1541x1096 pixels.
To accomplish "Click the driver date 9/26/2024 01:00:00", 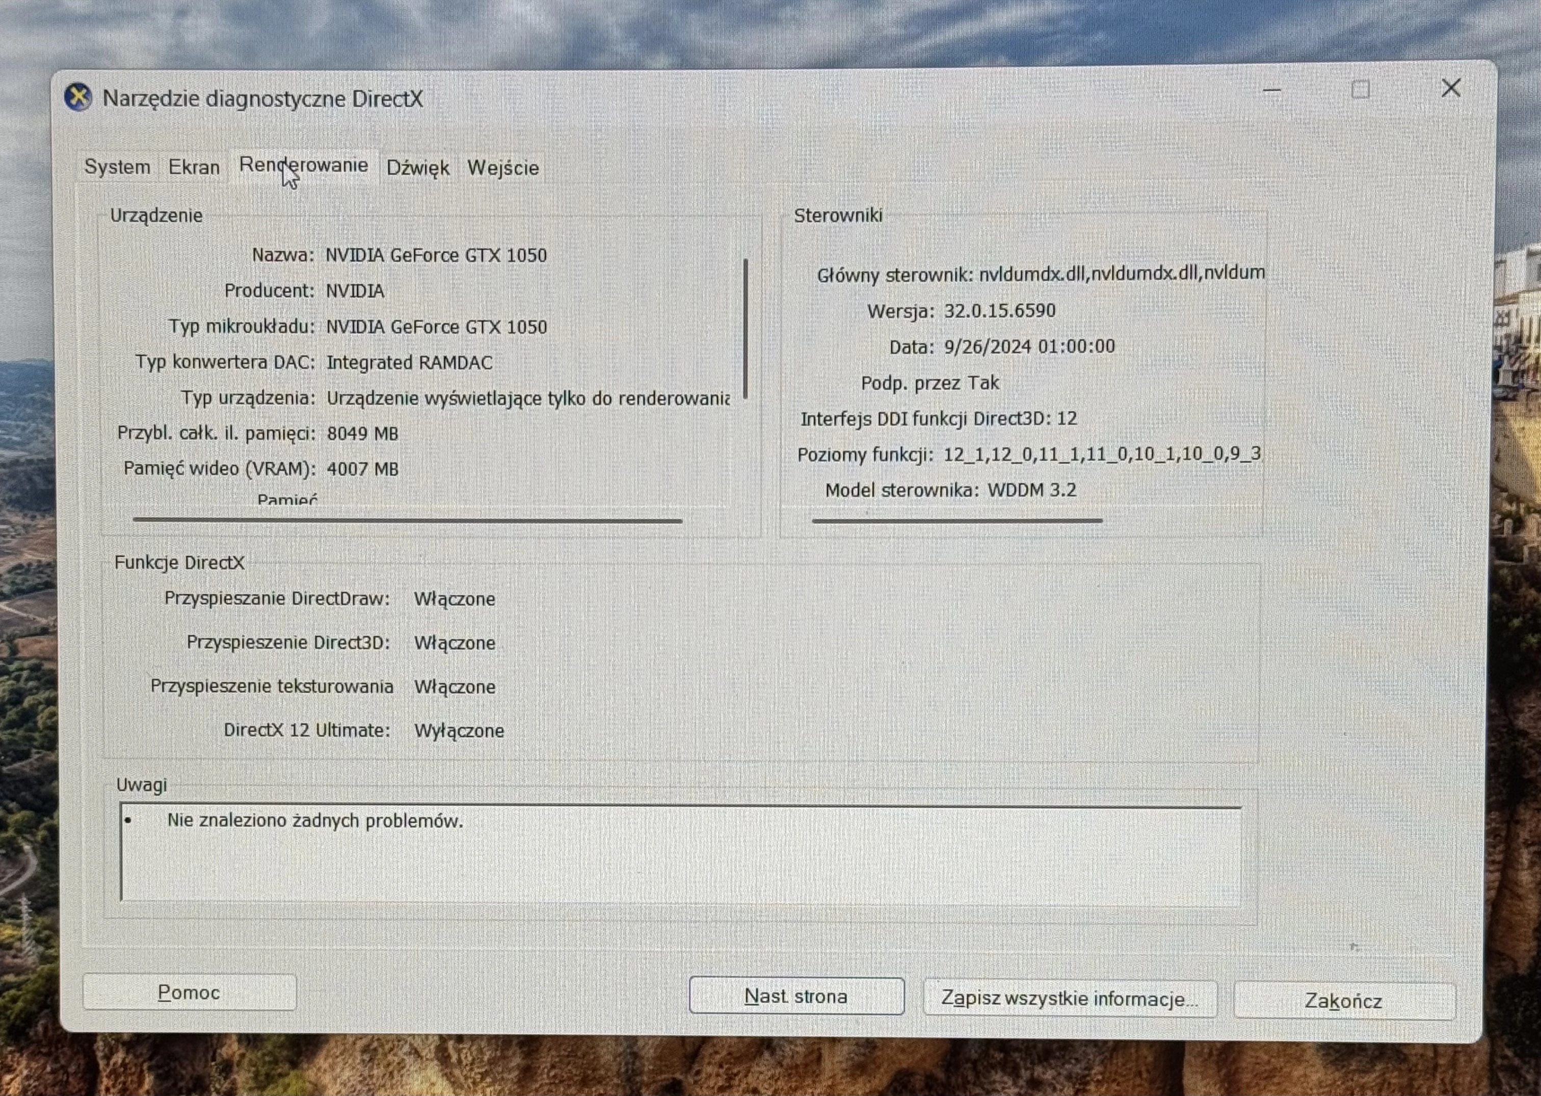I will click(x=1029, y=346).
